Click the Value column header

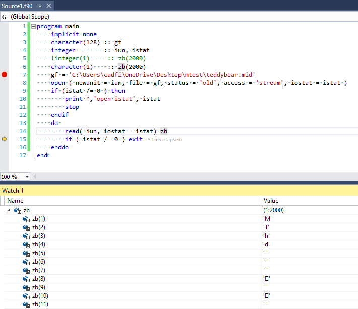(x=271, y=200)
